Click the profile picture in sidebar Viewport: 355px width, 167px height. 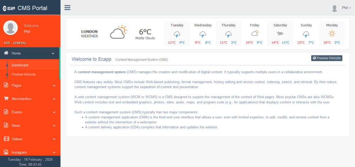[x=10, y=28]
